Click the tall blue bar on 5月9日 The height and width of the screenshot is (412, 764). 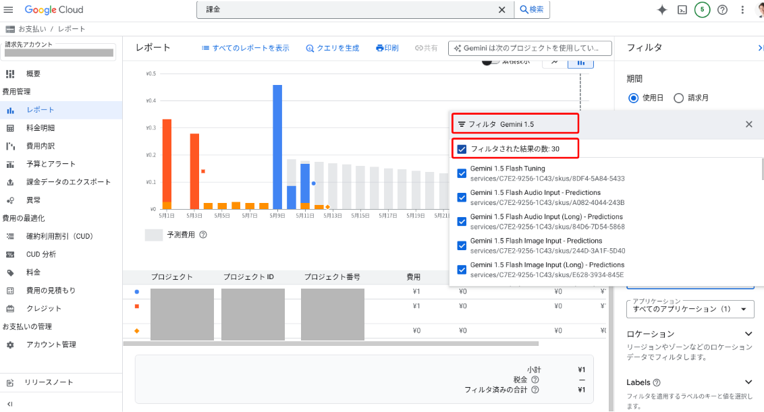click(x=277, y=147)
